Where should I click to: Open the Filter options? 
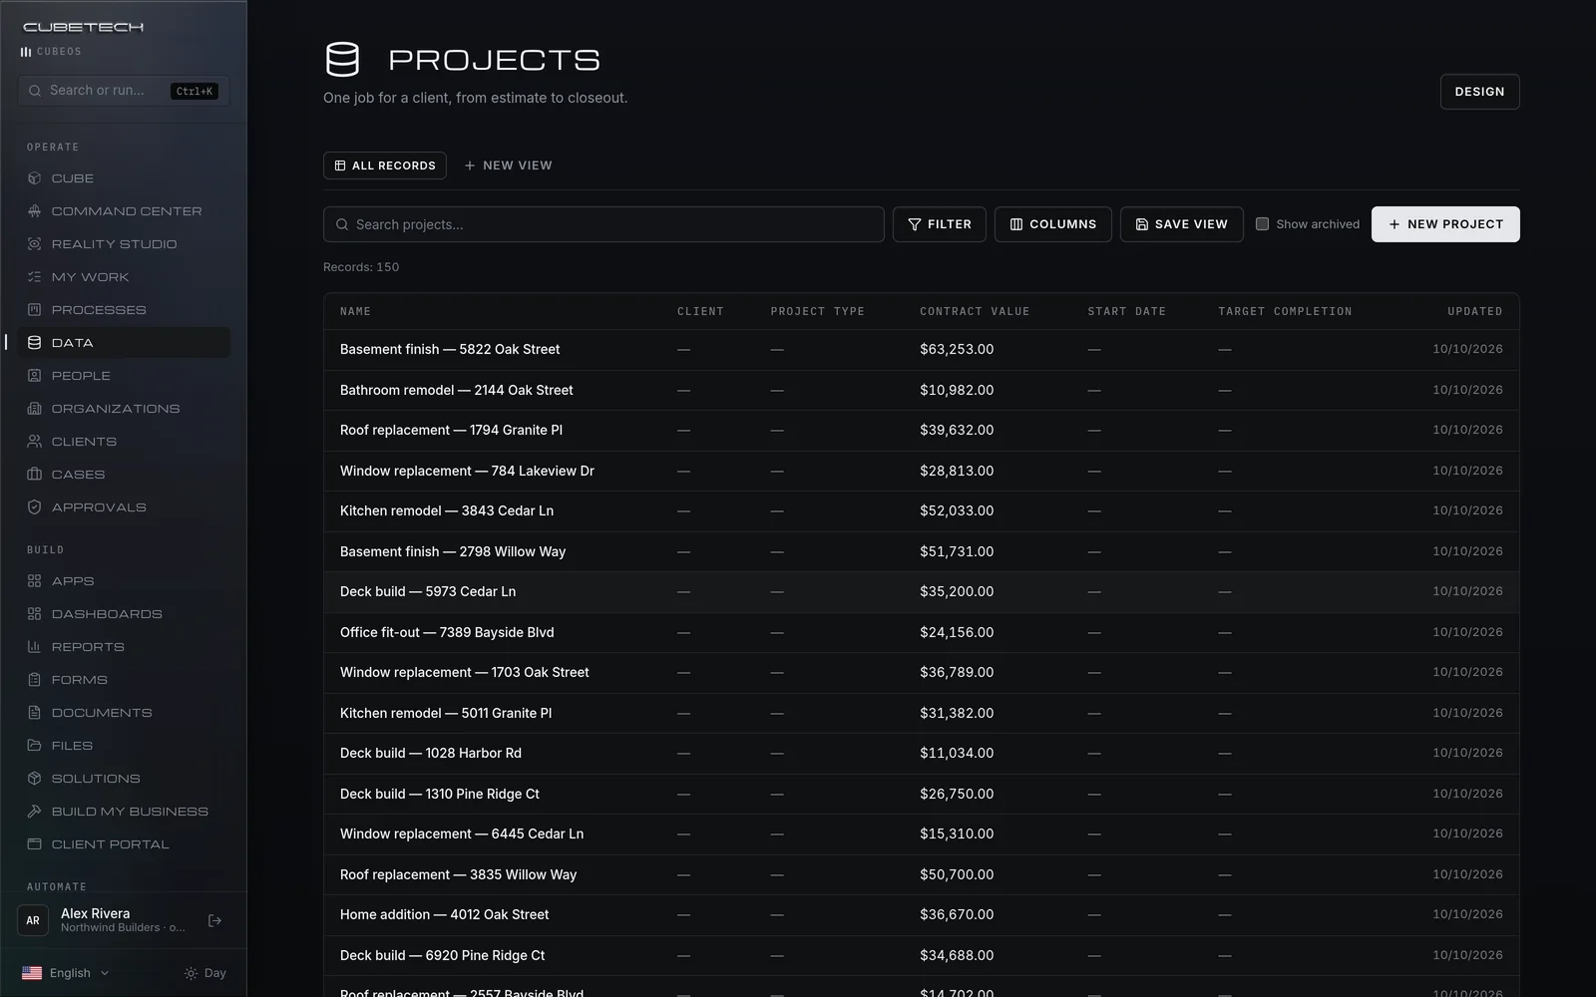pos(940,224)
